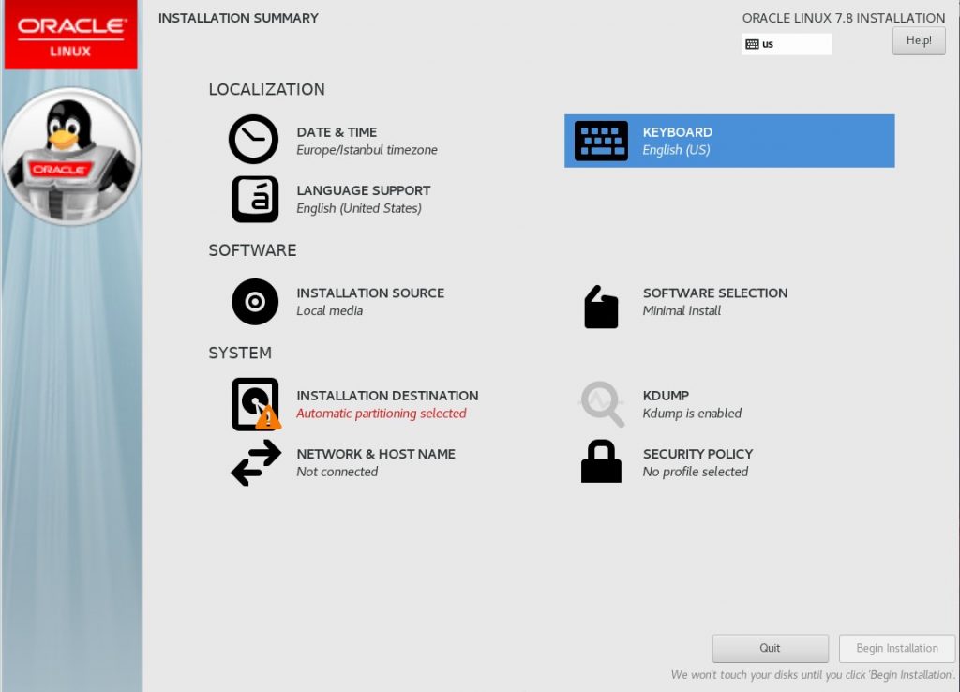Open the Software Selection package icon

pos(601,307)
